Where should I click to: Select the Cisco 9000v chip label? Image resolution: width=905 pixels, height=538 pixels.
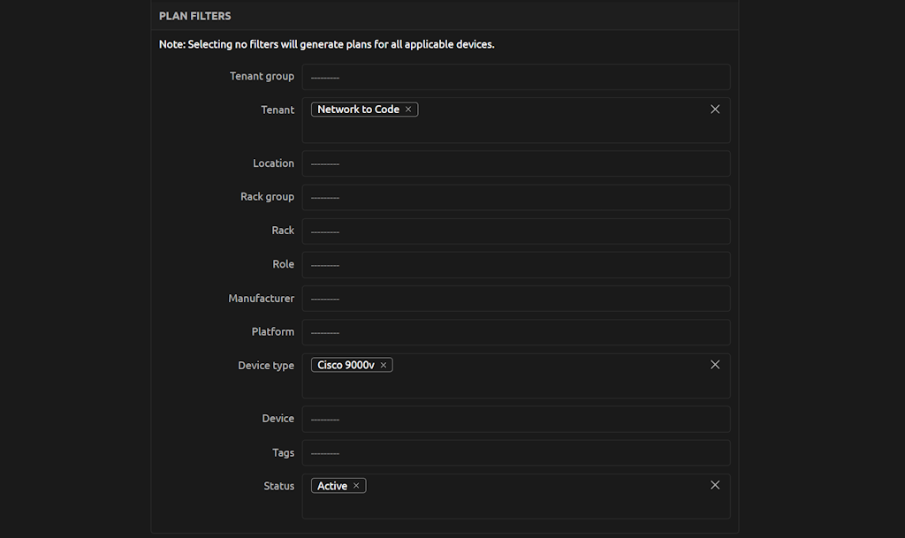pyautogui.click(x=346, y=364)
